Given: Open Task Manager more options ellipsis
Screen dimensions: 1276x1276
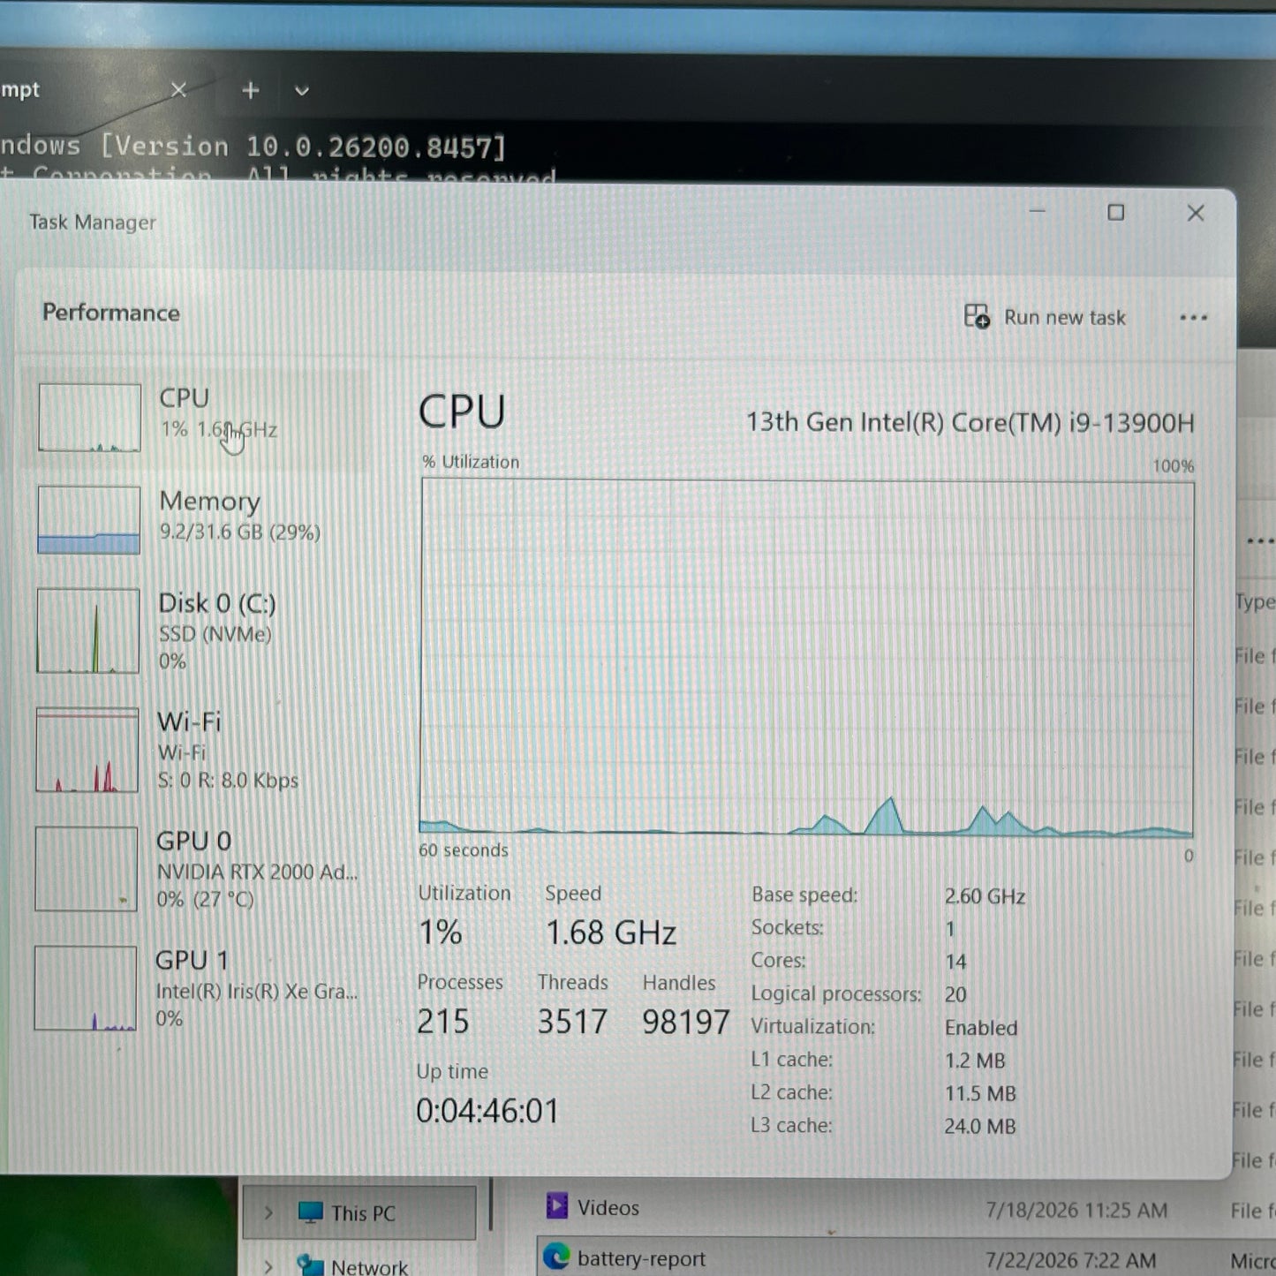Looking at the screenshot, I should point(1193,318).
